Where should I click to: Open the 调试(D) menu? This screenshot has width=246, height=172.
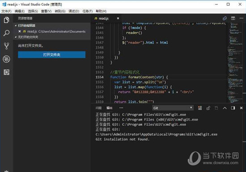pyautogui.click(x=74, y=11)
